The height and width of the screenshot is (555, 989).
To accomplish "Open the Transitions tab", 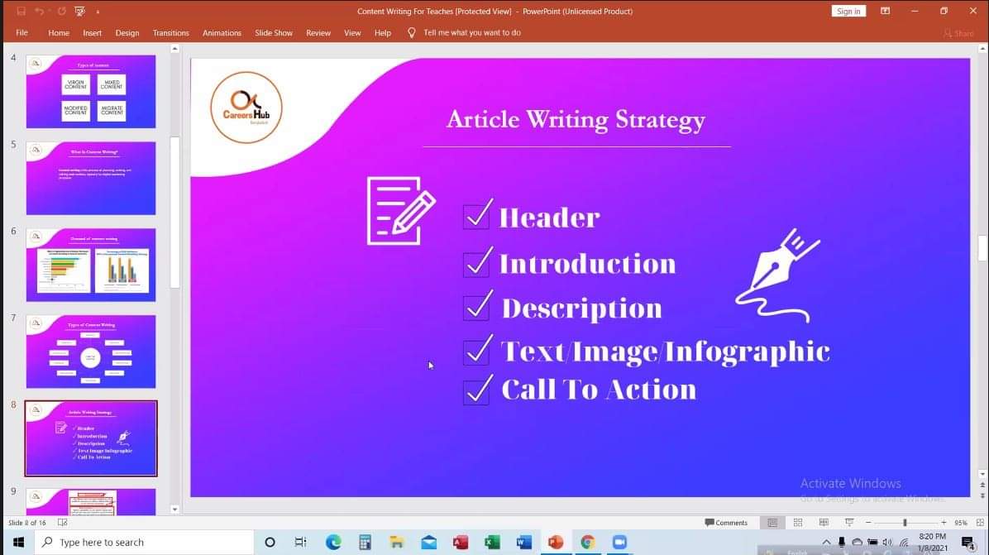I will coord(170,33).
